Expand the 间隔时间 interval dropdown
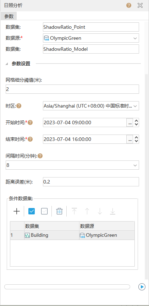This screenshot has width=149, height=306. 72,165
